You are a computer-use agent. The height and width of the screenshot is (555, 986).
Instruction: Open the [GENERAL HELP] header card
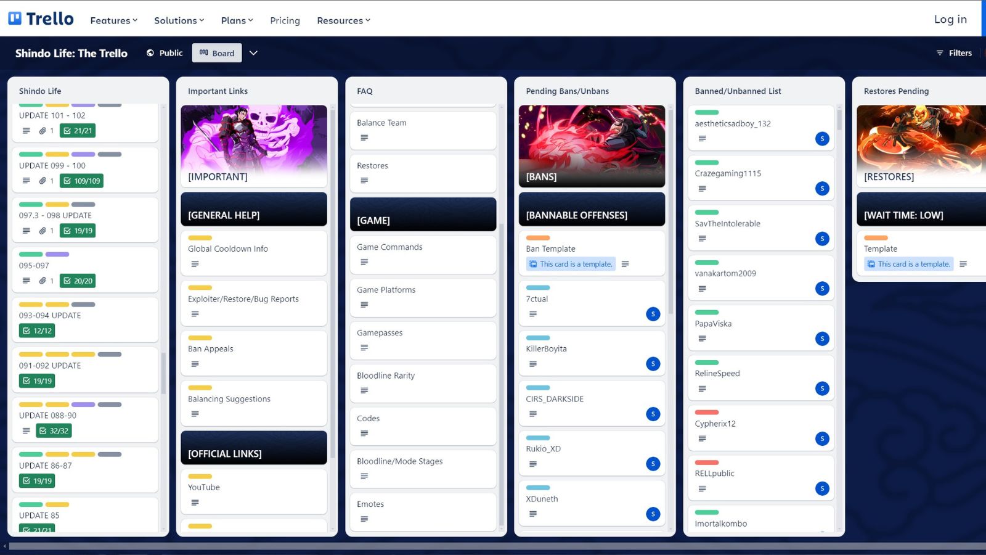254,209
